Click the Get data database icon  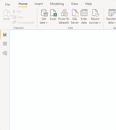pos(44,13)
